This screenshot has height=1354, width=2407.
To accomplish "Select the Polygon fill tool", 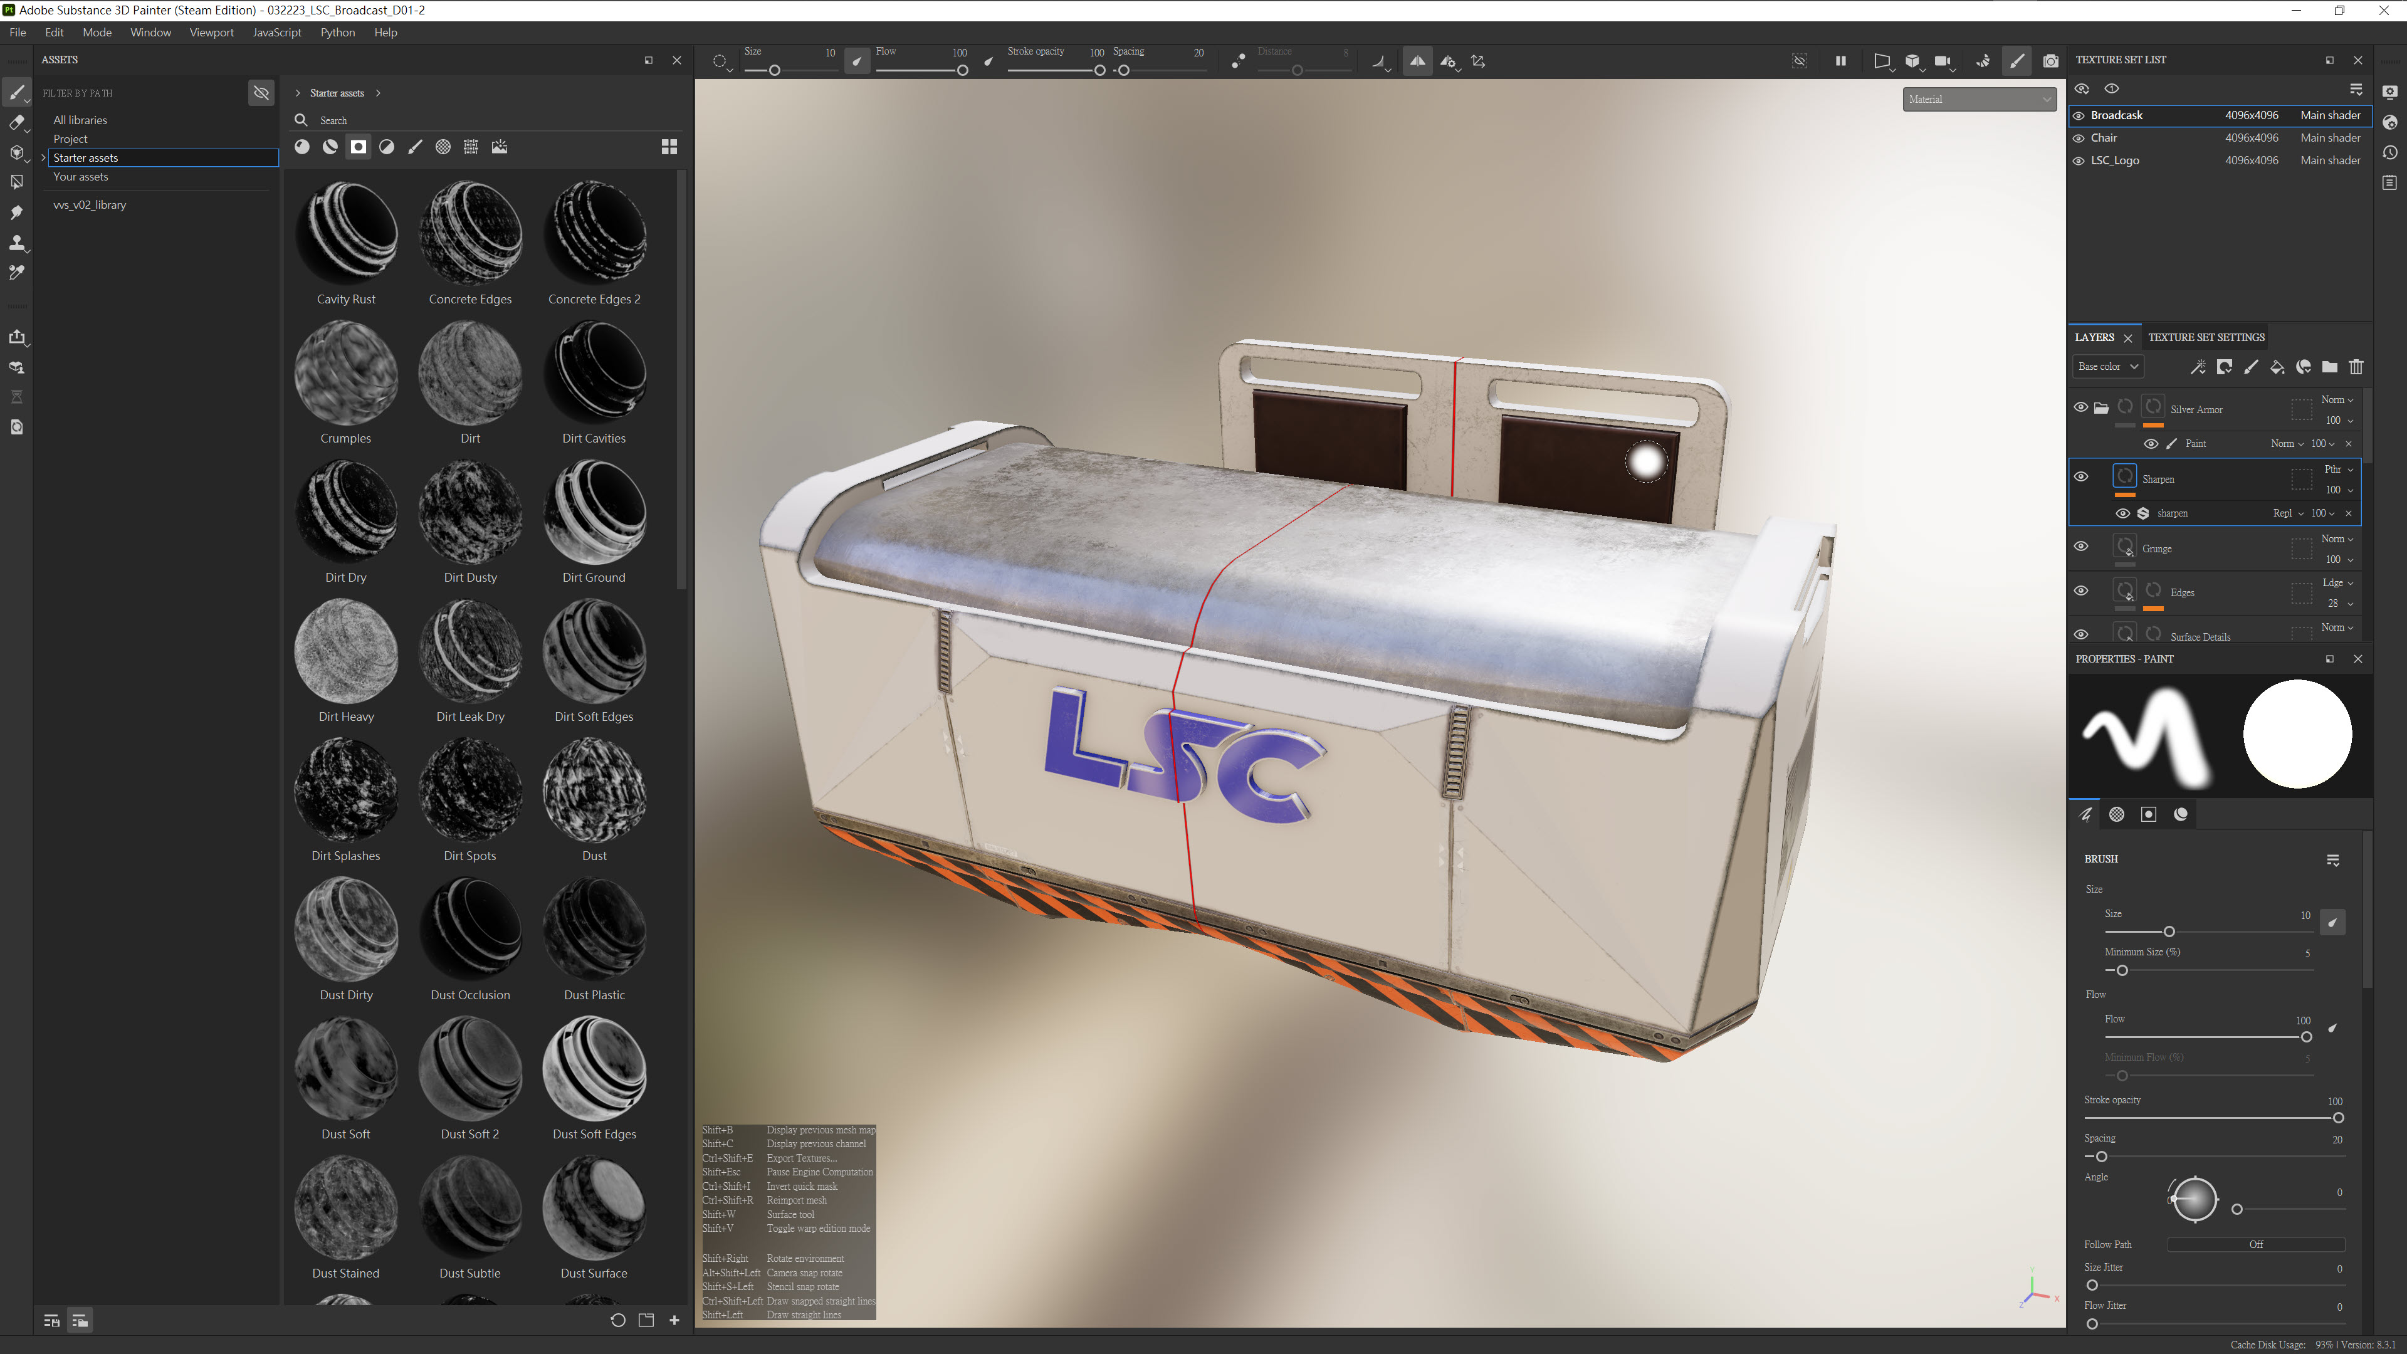I will pos(16,182).
